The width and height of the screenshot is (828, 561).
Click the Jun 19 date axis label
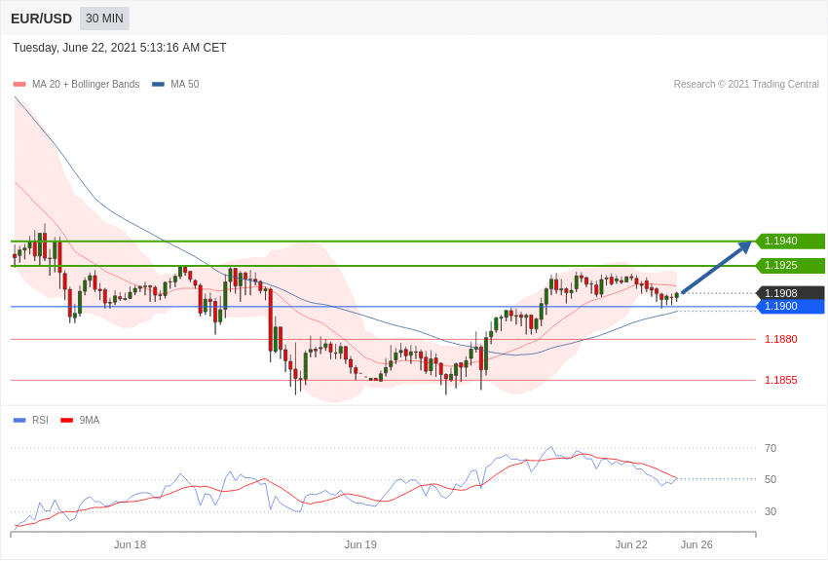(x=360, y=544)
